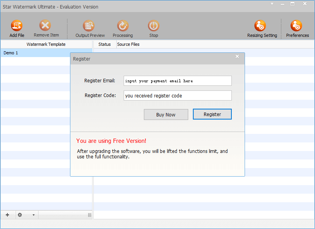
Task: Click the Register Code input field
Action: click(178, 95)
